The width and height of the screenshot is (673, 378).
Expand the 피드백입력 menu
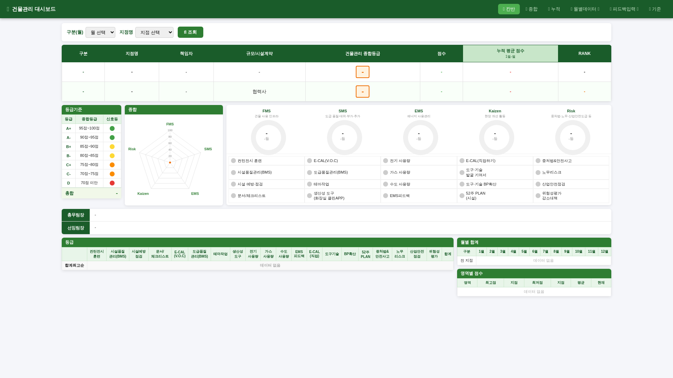[x=624, y=9]
